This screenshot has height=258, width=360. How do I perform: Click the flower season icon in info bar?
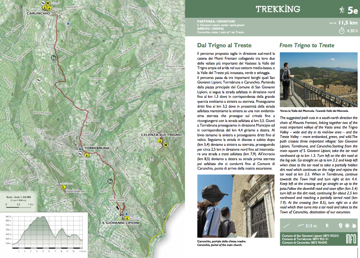[x=341, y=225]
